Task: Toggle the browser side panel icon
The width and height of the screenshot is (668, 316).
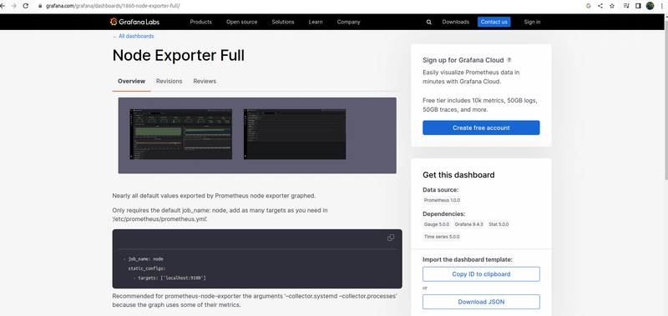Action: (638, 6)
